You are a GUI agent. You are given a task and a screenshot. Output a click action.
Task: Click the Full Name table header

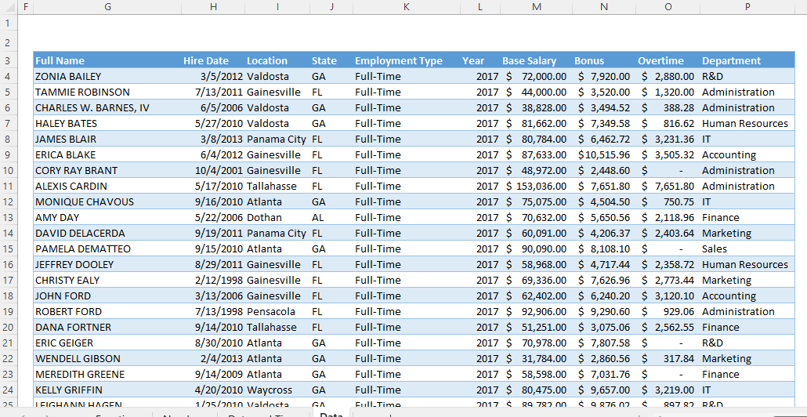pyautogui.click(x=107, y=61)
